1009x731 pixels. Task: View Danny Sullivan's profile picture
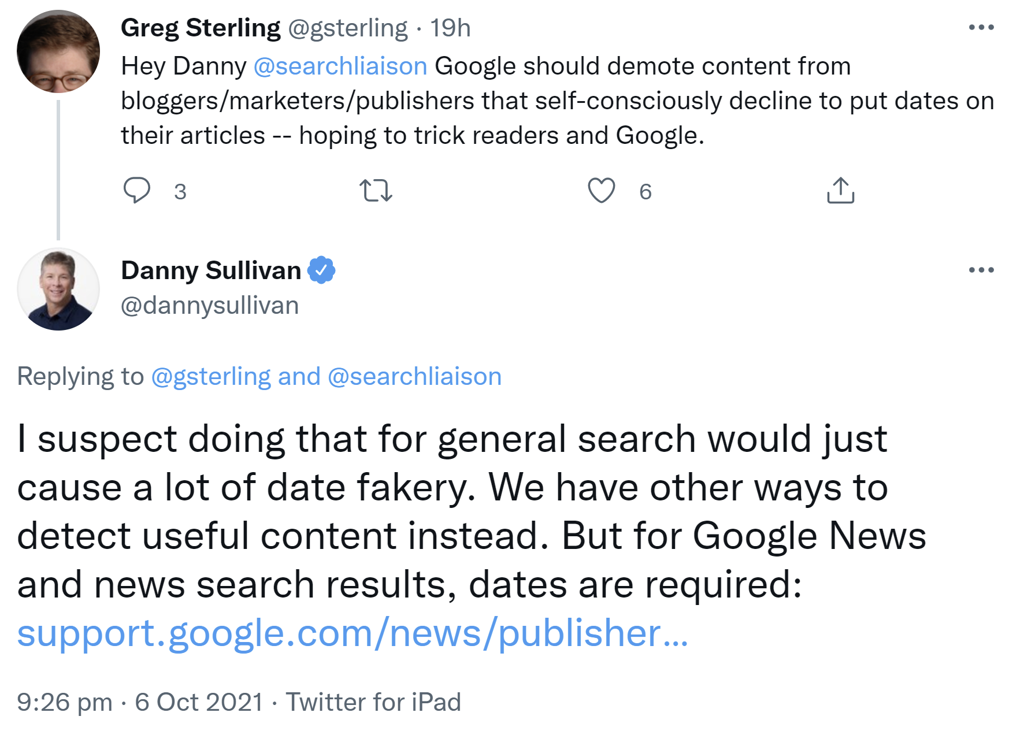click(x=58, y=289)
